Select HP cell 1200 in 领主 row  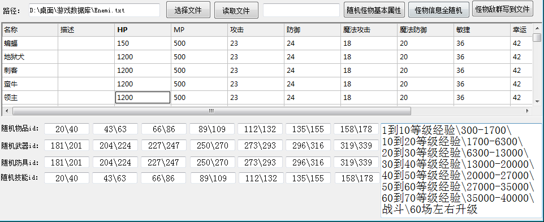pos(143,98)
